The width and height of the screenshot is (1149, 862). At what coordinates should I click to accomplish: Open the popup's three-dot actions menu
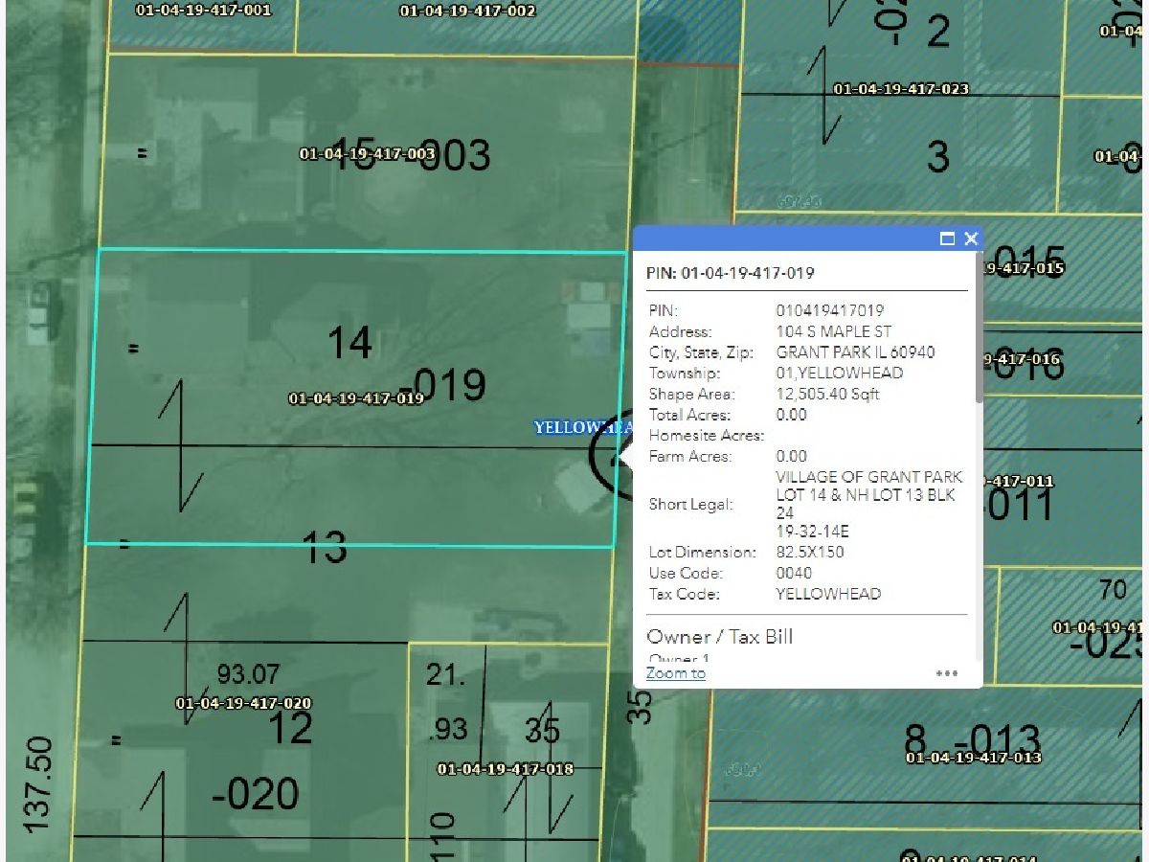coord(946,673)
